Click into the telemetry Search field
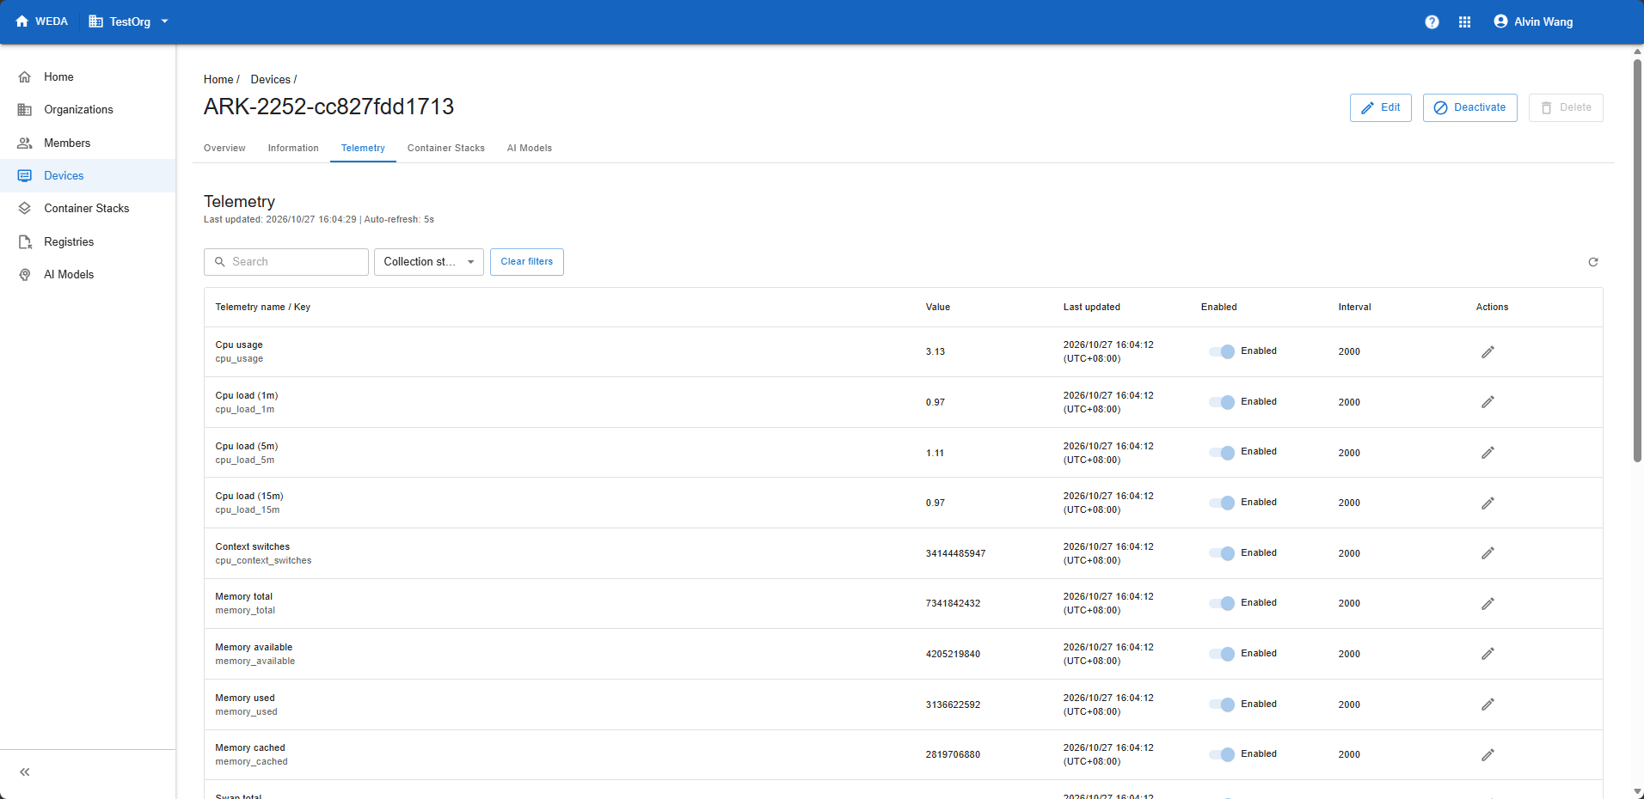Viewport: 1644px width, 799px height. [x=286, y=262]
